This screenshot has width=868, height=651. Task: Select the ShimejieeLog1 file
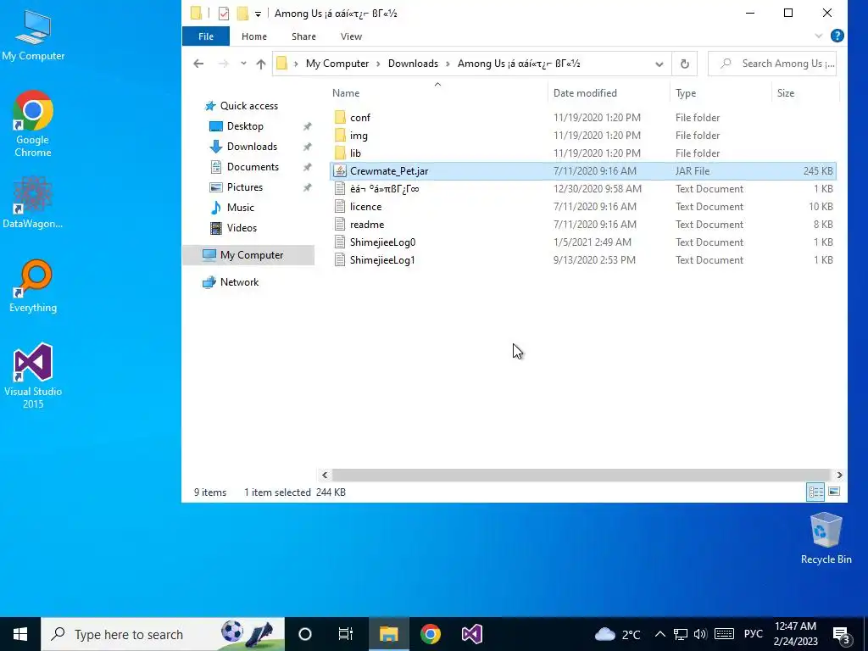[x=582, y=259]
